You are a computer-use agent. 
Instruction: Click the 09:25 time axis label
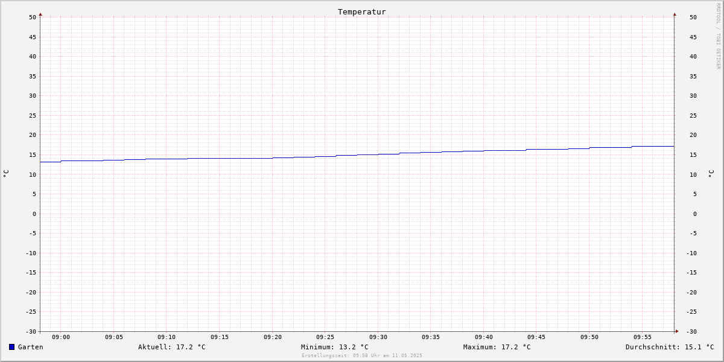tap(325, 337)
